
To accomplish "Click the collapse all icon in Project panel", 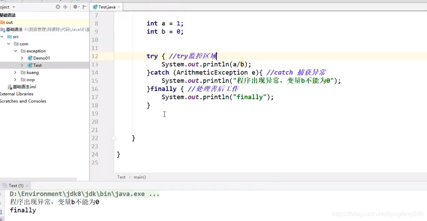I will click(x=65, y=7).
